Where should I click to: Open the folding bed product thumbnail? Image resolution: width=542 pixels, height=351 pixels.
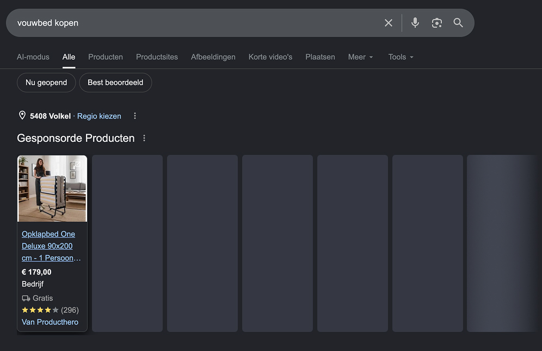coord(52,189)
